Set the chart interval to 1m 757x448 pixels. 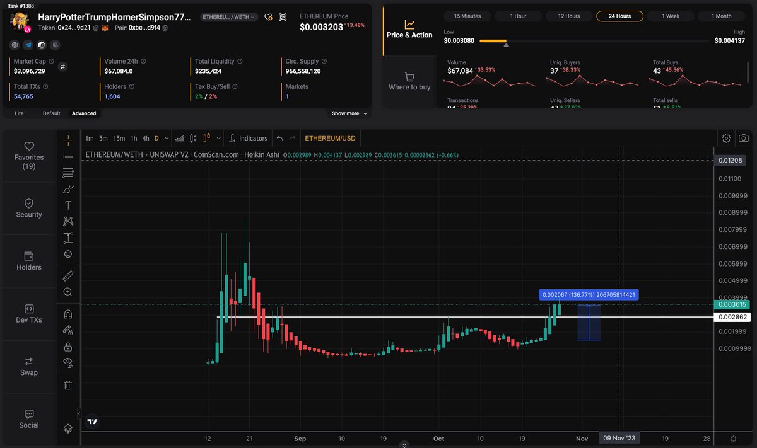90,138
